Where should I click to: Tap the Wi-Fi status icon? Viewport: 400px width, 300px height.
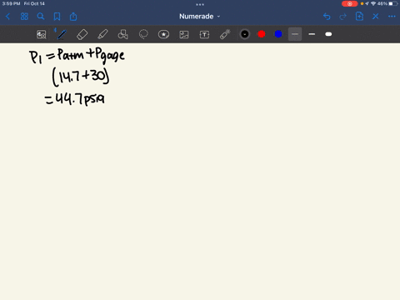click(373, 3)
